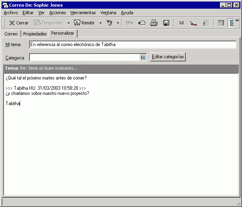Open the Acciones menu
The image size is (242, 207).
point(57,13)
